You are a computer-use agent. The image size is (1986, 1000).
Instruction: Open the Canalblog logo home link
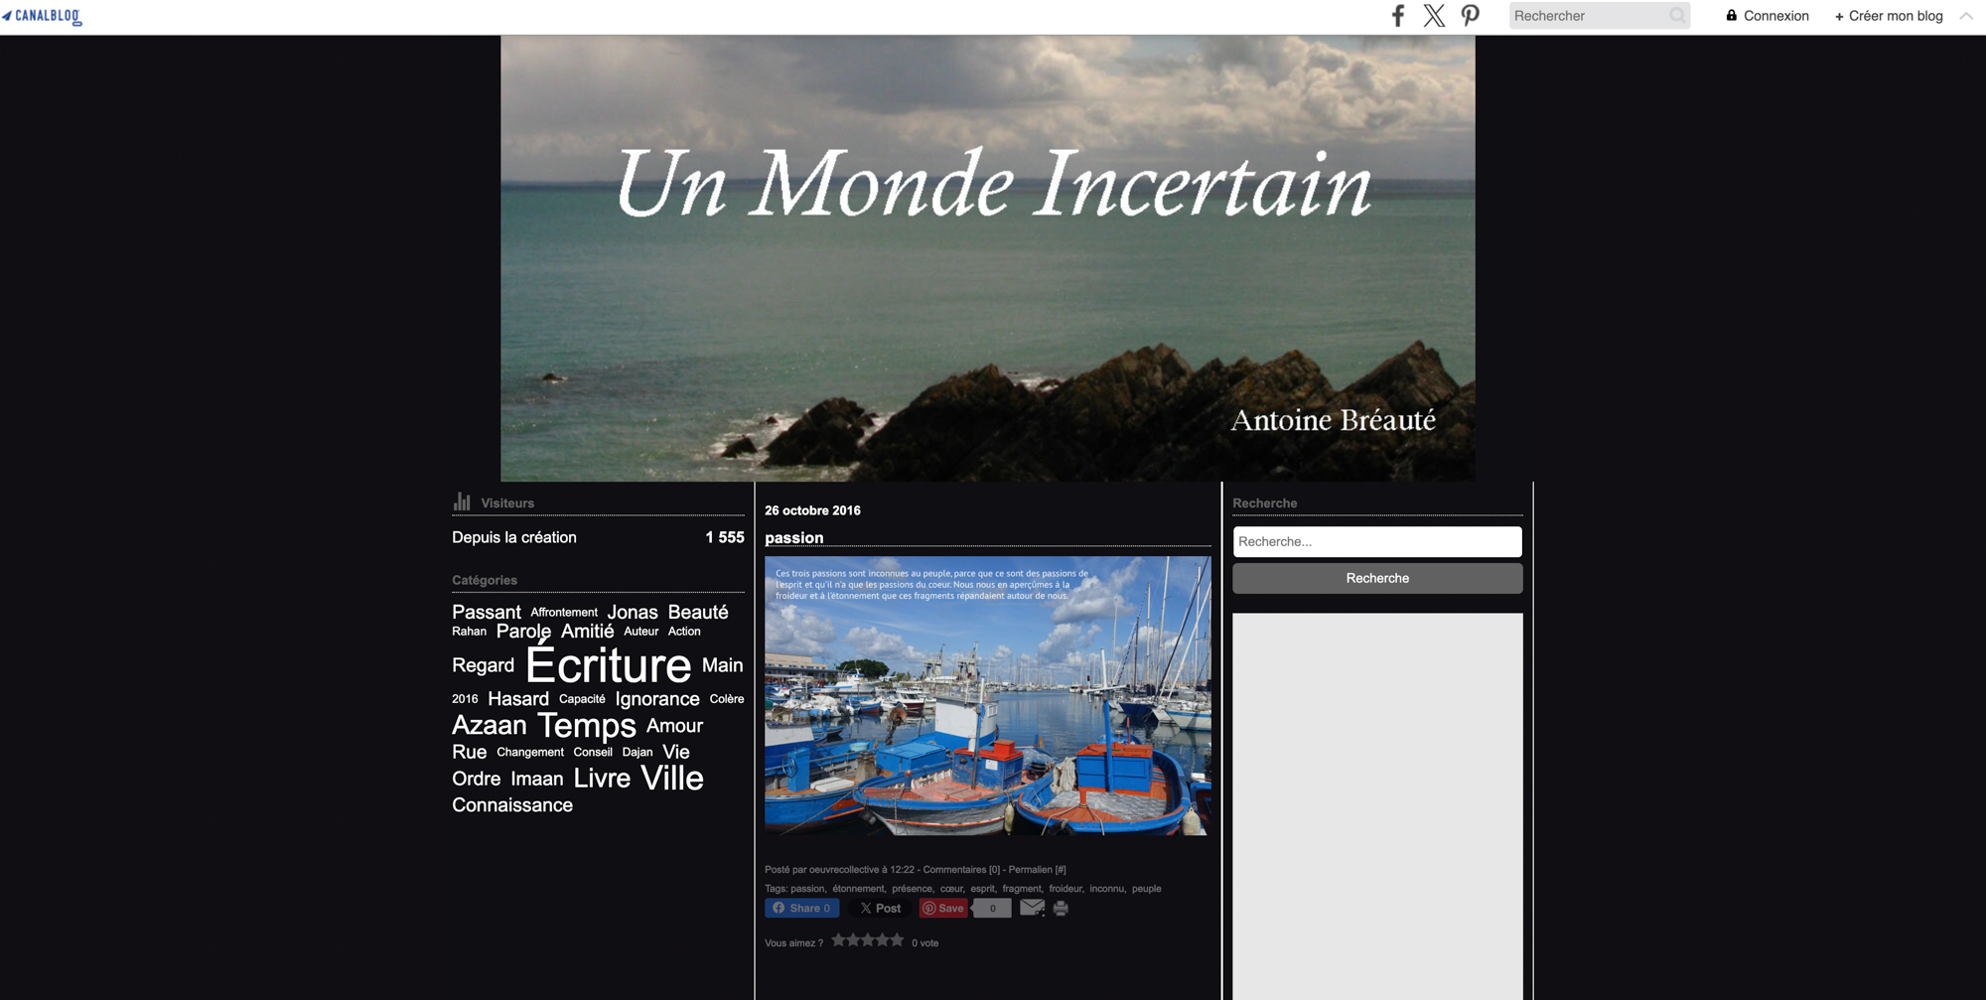[43, 16]
